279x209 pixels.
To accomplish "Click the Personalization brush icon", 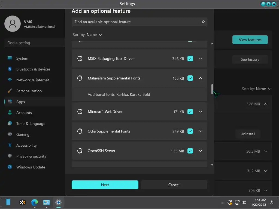I will pyautogui.click(x=10, y=91).
